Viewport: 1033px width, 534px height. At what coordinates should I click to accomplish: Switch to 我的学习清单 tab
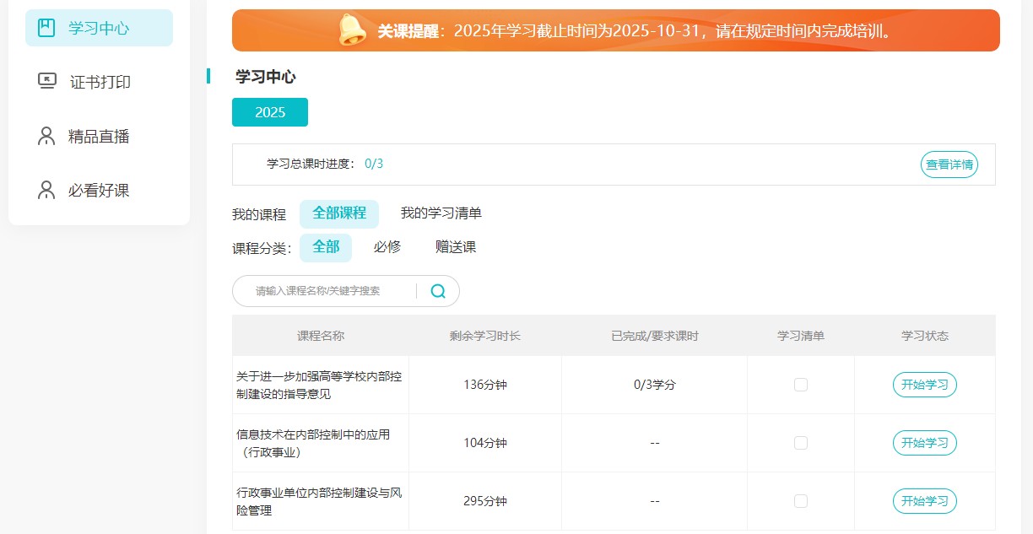click(x=441, y=213)
